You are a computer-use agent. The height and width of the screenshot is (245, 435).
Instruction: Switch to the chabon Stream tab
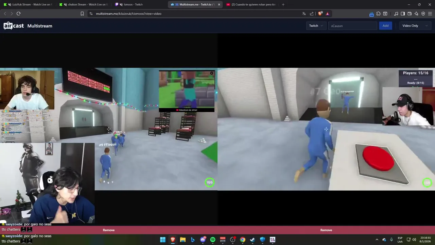tap(84, 4)
